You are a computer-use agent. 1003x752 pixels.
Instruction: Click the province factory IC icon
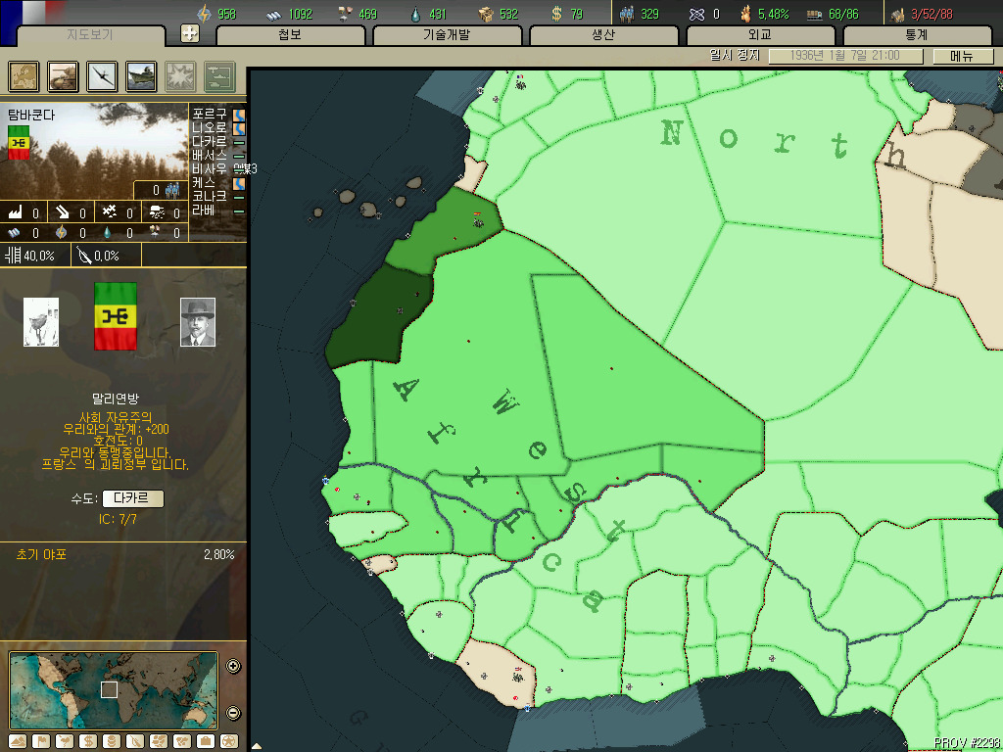pos(15,211)
